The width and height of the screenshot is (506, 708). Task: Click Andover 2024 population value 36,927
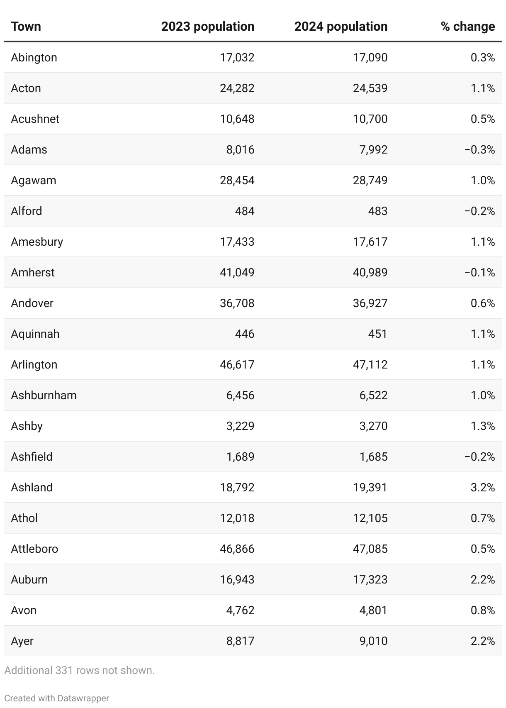(x=370, y=303)
